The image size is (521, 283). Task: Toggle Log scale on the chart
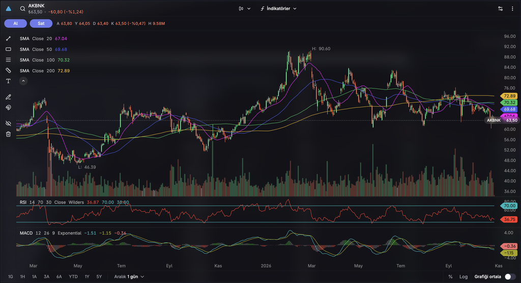coord(463,276)
